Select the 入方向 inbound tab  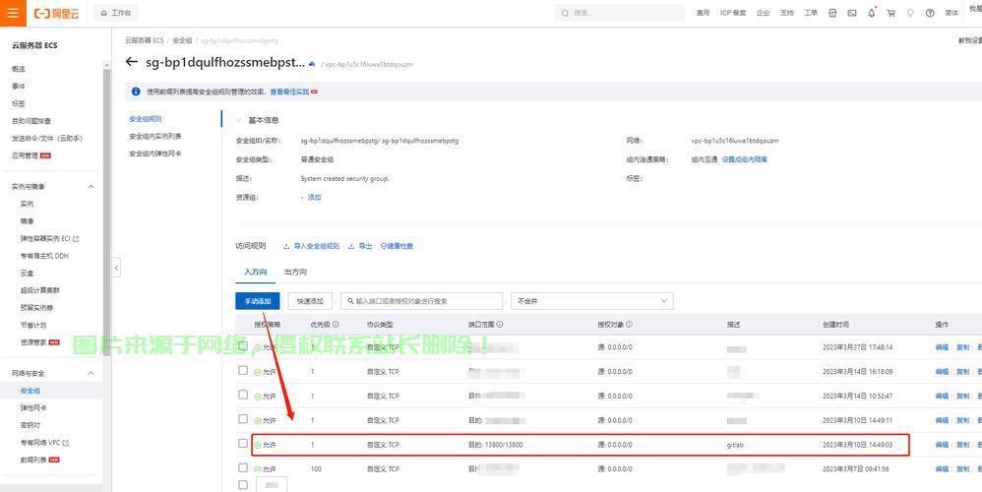tap(256, 273)
